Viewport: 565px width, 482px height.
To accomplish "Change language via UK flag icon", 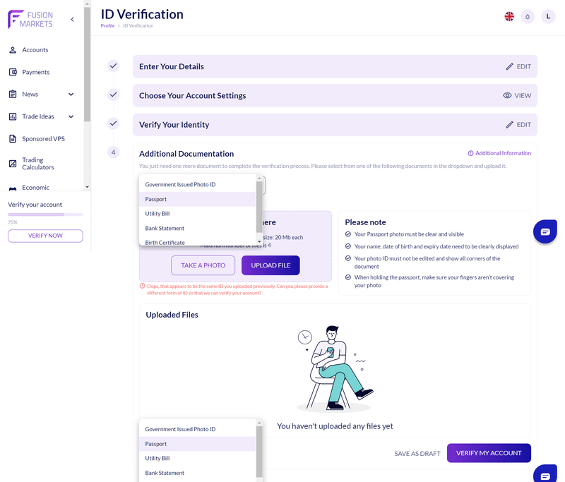I will click(x=509, y=16).
